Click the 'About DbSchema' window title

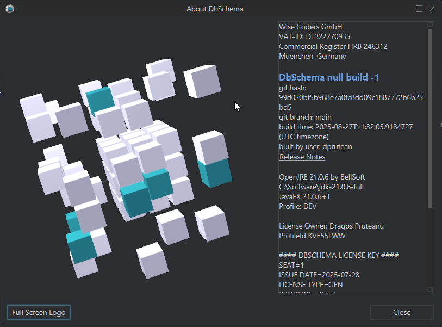pos(215,9)
